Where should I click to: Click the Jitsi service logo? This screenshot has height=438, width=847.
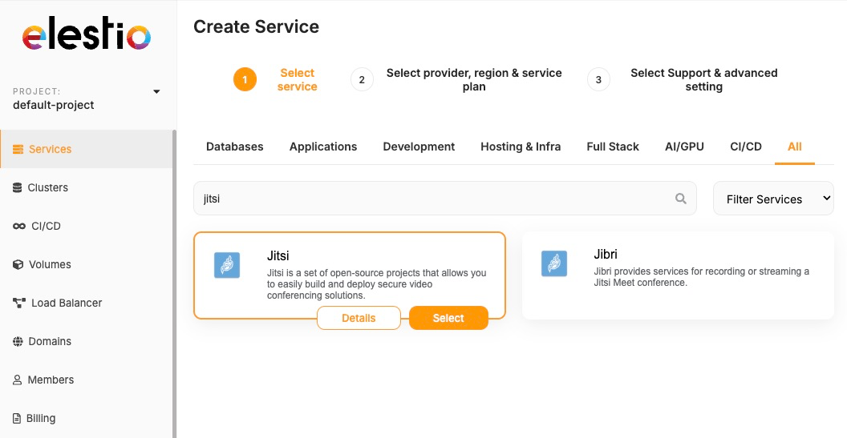[227, 265]
